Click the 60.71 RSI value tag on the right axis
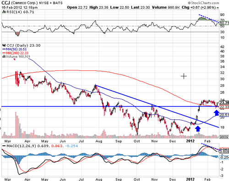229x181 pixels. point(224,23)
